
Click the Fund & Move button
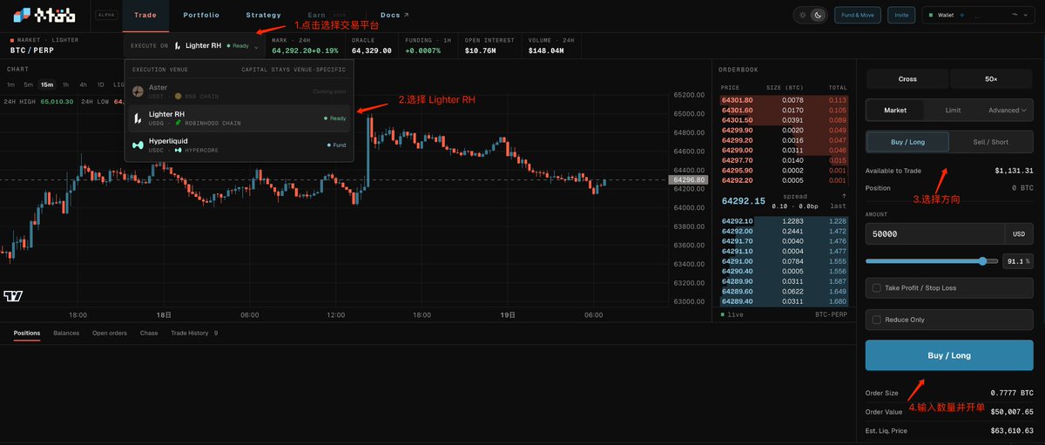858,15
